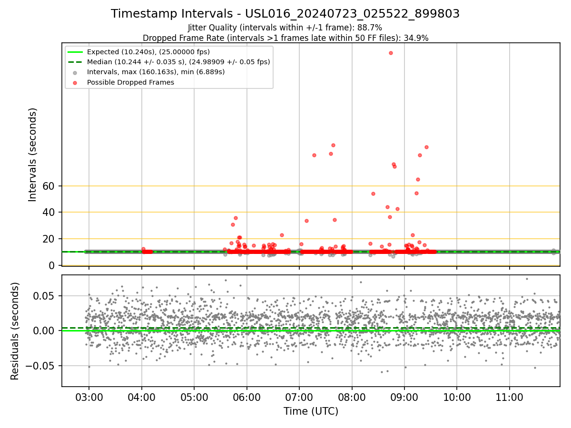
Task: Select the 'Intervals, max (160.163s)' legend entry
Action: click(156, 72)
